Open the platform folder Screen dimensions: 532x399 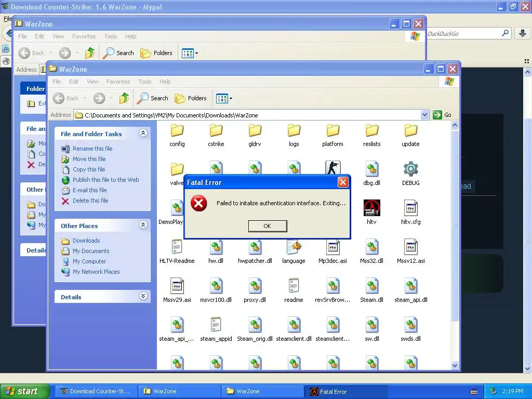tap(332, 135)
